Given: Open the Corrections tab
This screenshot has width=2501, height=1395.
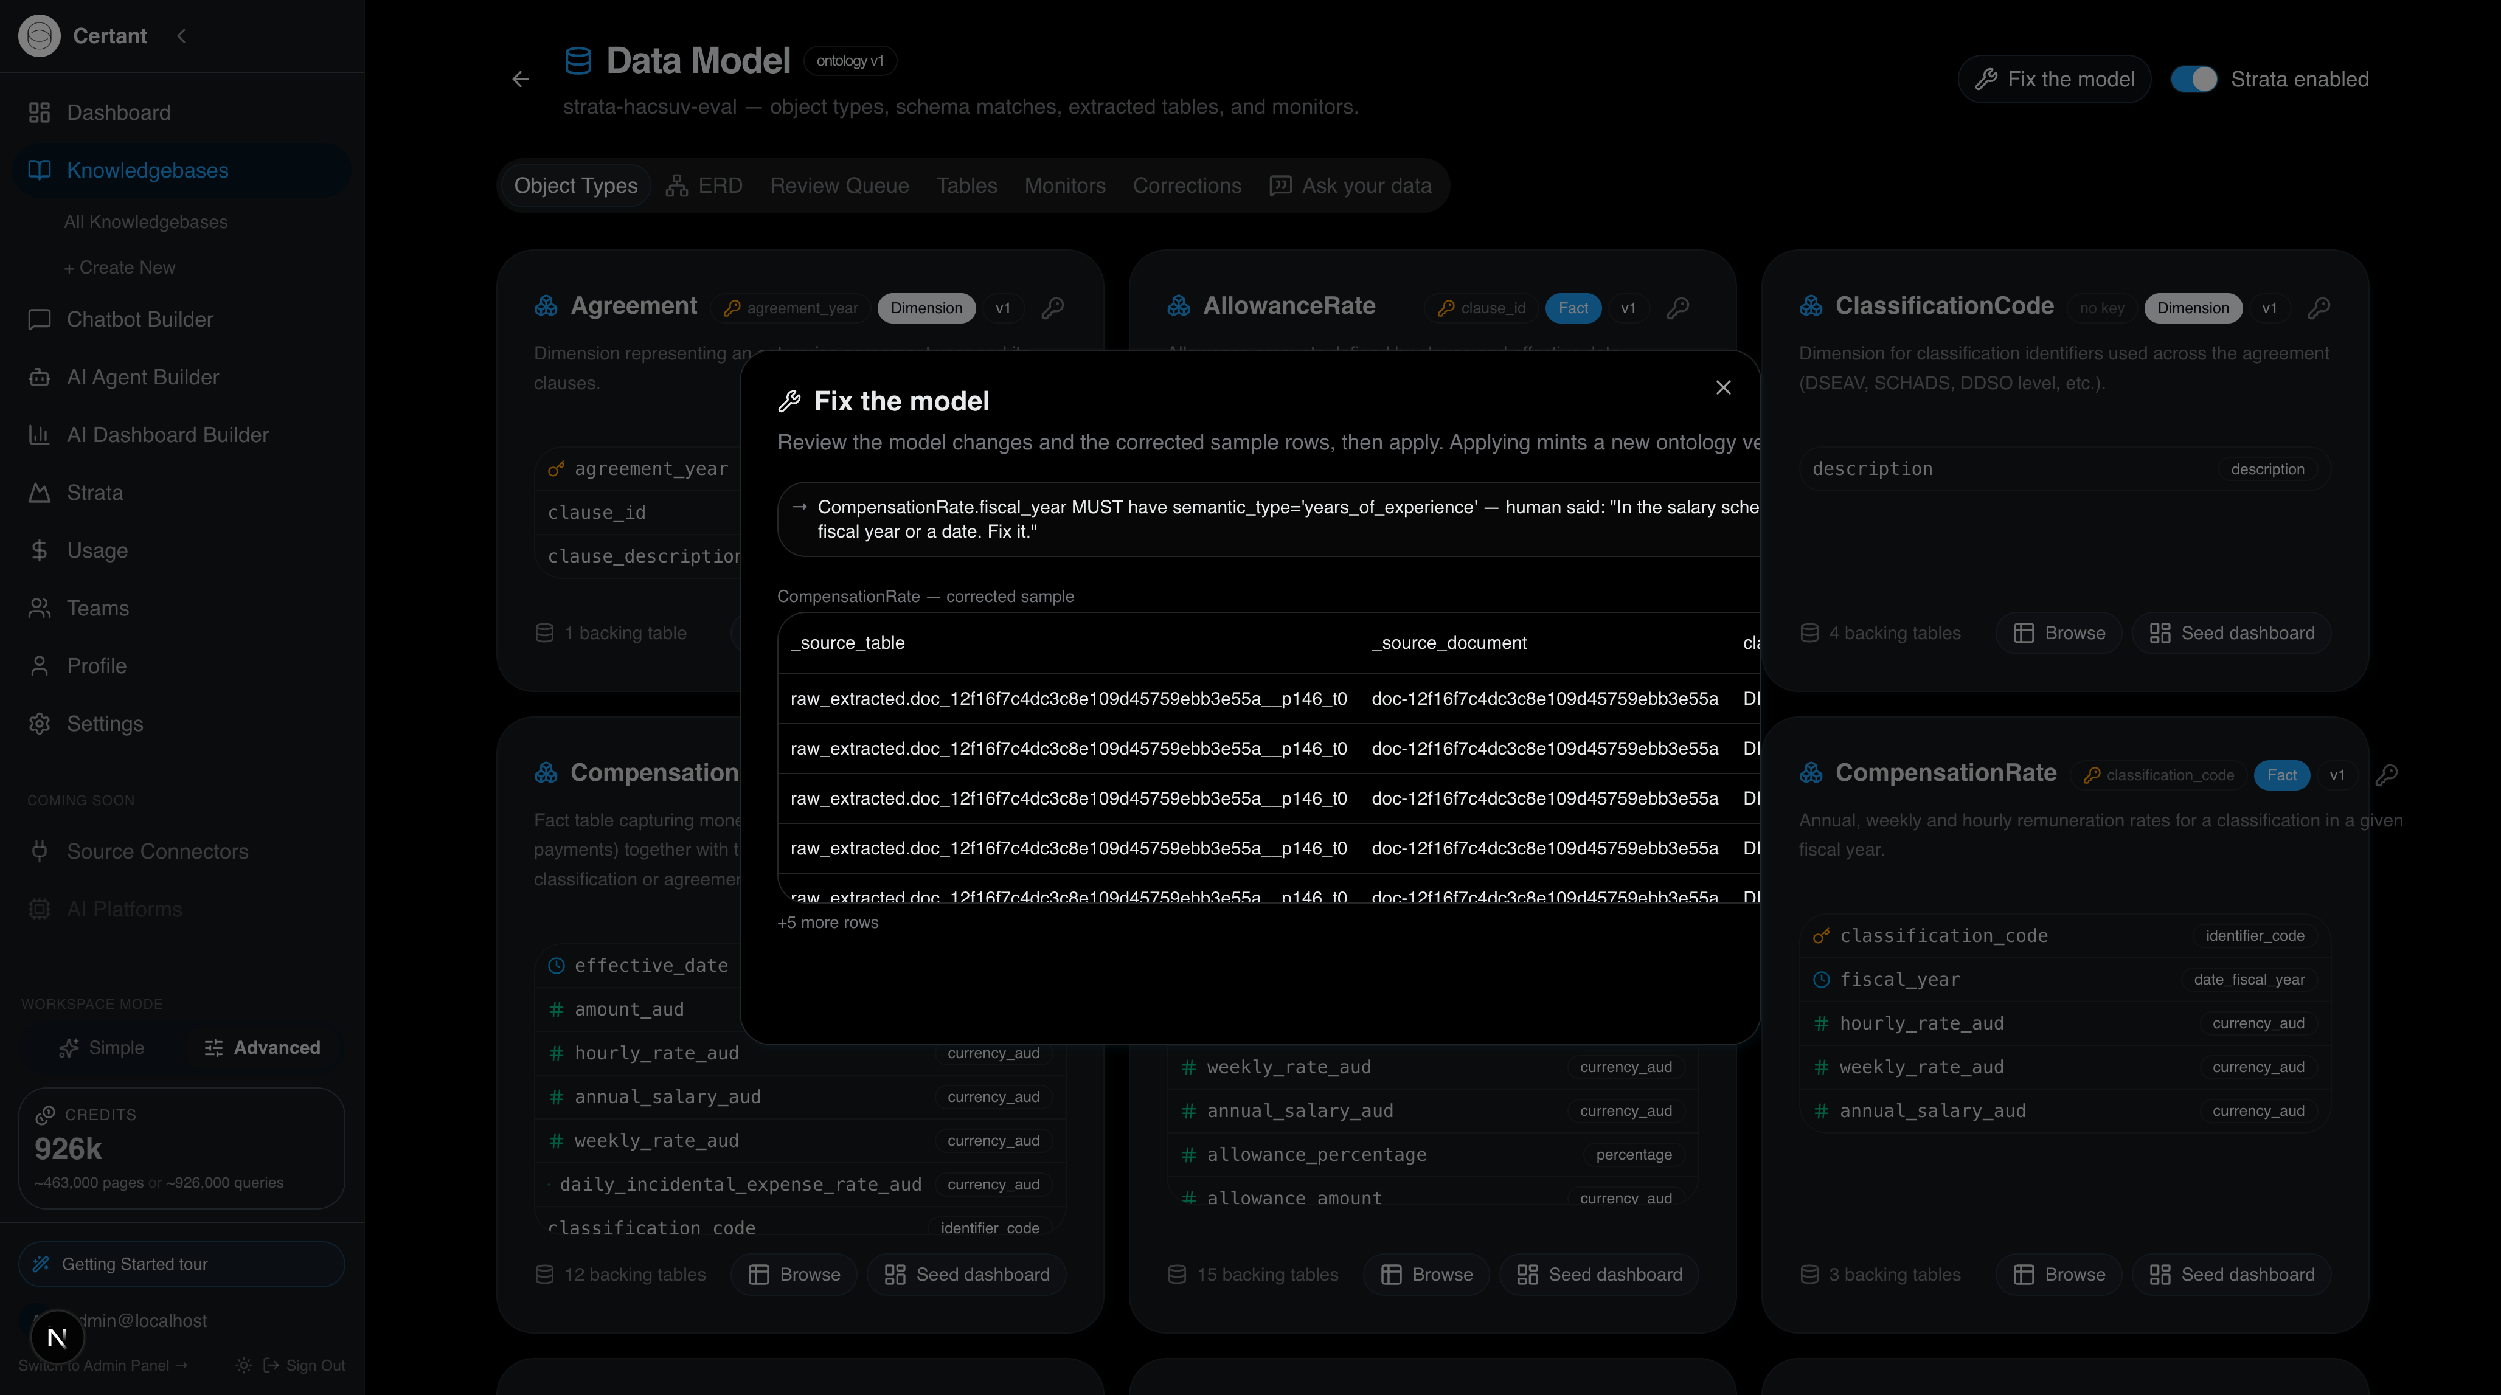Looking at the screenshot, I should [x=1187, y=185].
